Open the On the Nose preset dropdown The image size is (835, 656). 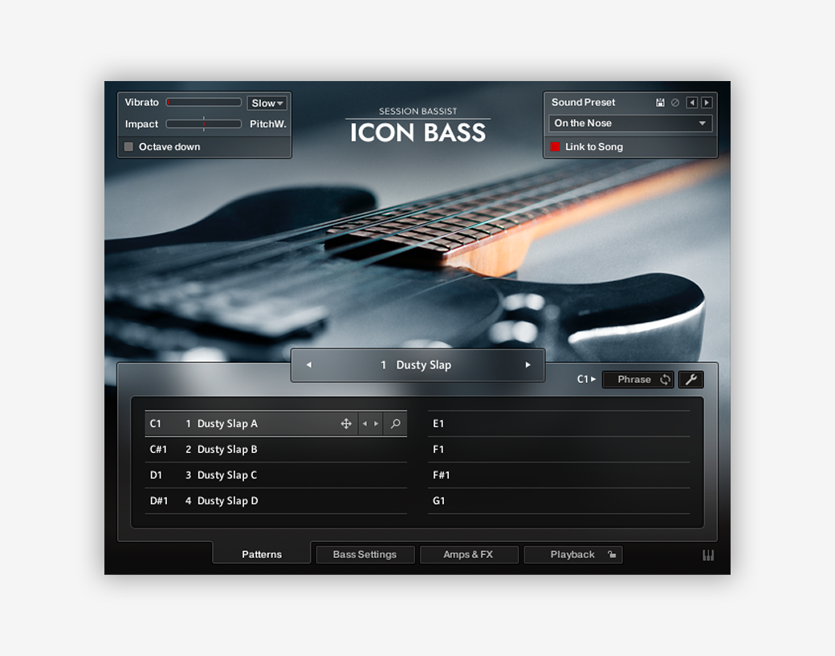click(x=630, y=123)
